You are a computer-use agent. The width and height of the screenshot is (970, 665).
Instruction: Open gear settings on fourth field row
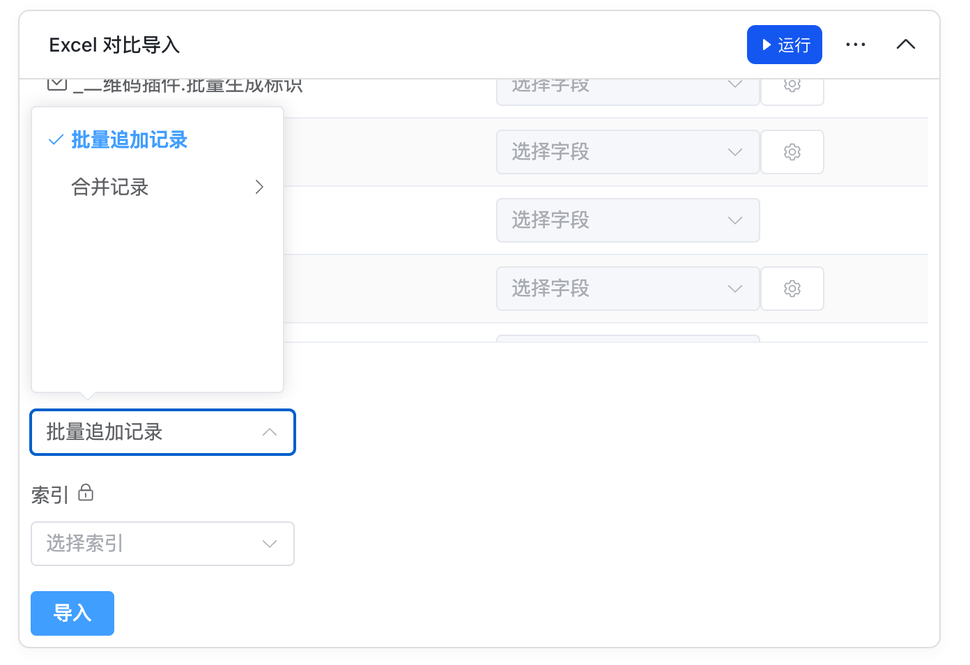[792, 289]
